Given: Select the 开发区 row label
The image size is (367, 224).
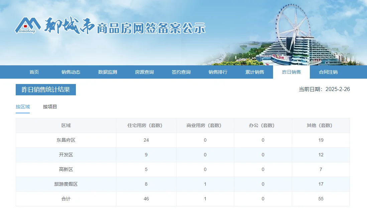Looking at the screenshot, I should click(66, 155).
